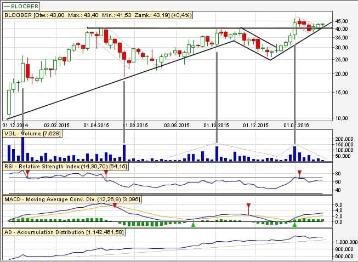Click the green line icon in the BLOOBER legend
Screen dimensions: 358x262
8,6
